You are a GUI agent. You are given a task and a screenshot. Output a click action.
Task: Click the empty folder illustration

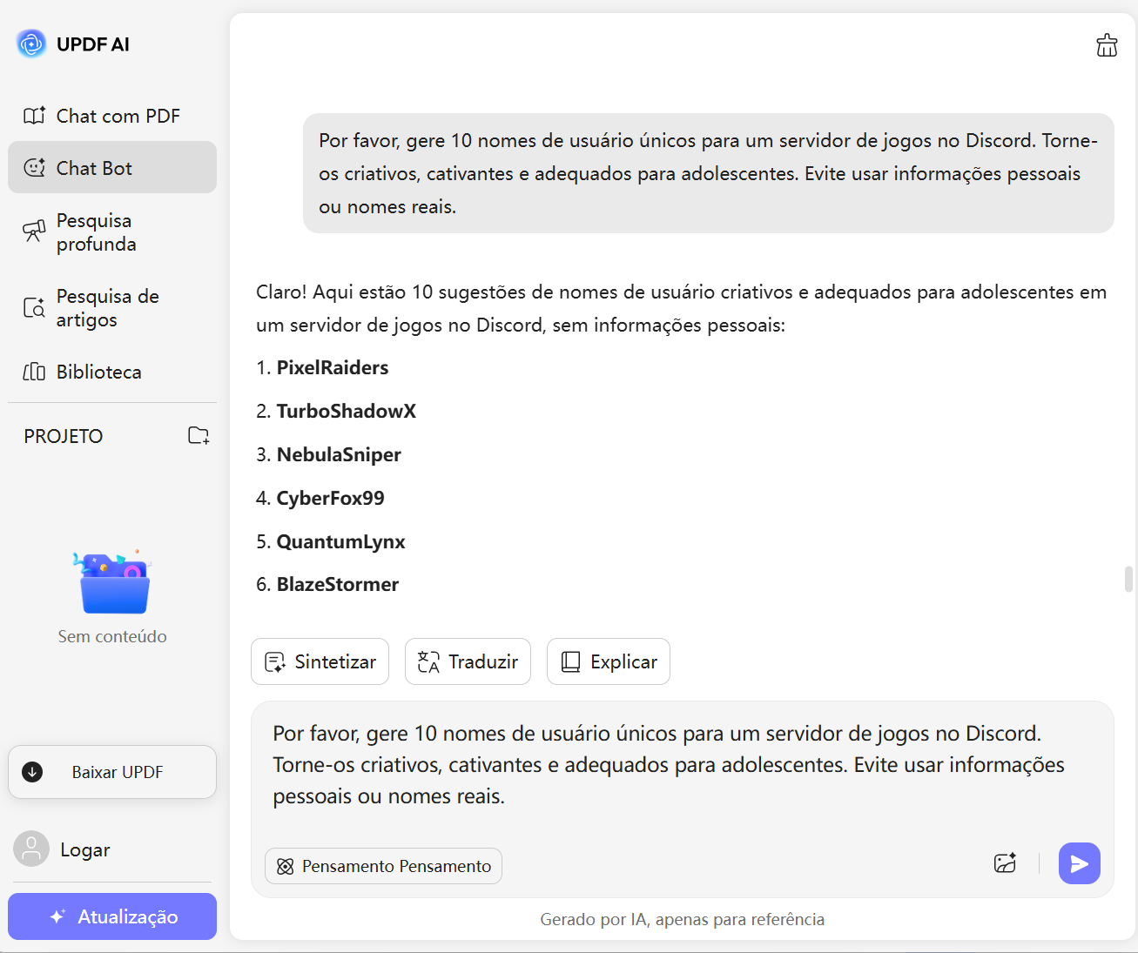coord(112,584)
